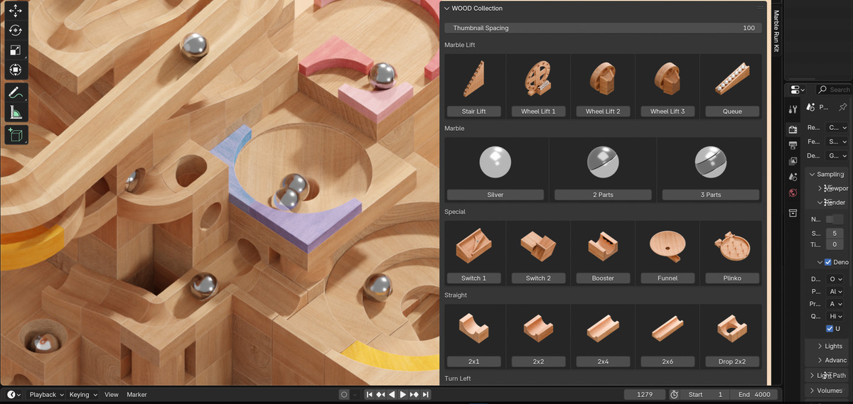Toggle the auto keying record button

point(344,395)
